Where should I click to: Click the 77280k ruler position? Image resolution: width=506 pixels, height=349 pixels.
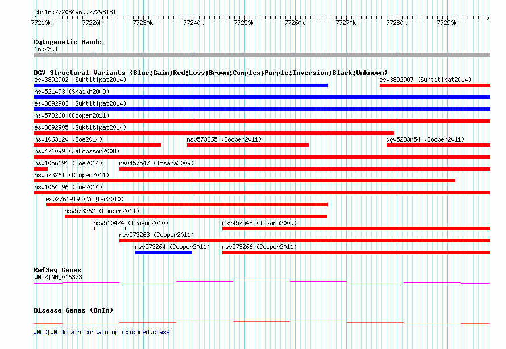(x=396, y=23)
